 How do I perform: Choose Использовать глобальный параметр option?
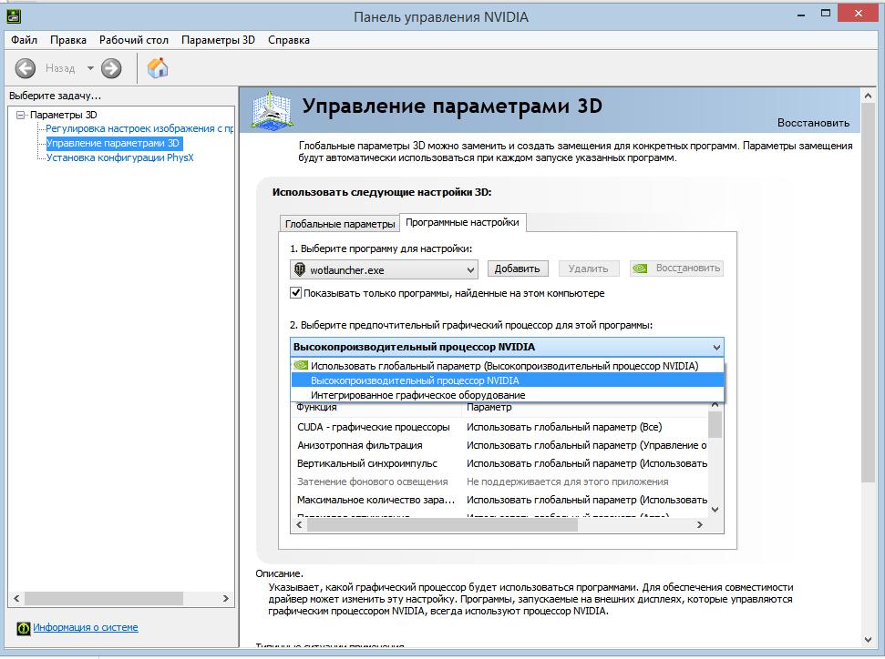point(508,366)
